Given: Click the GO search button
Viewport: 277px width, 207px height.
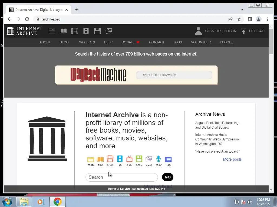Looking at the screenshot, I should click(x=168, y=177).
